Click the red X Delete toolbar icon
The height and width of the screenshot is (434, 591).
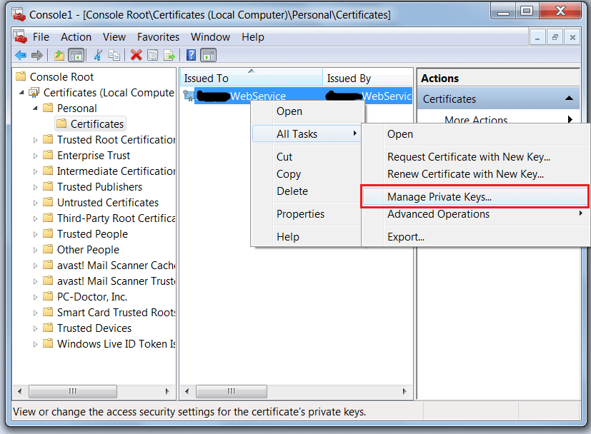coord(136,56)
